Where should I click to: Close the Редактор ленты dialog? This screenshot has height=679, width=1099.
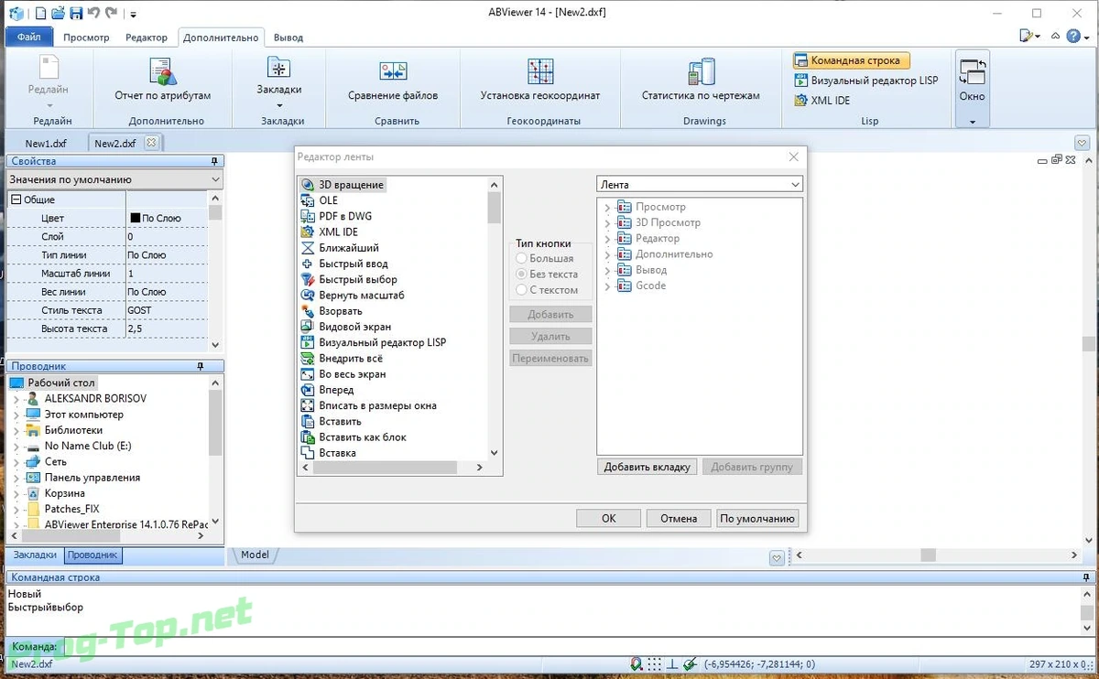tap(794, 157)
